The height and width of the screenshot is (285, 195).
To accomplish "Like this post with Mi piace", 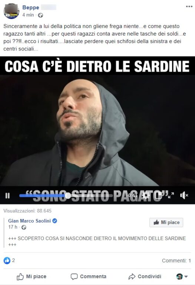I will [x=32, y=276].
